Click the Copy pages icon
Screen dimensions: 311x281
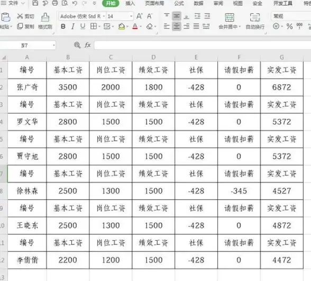(20, 26)
